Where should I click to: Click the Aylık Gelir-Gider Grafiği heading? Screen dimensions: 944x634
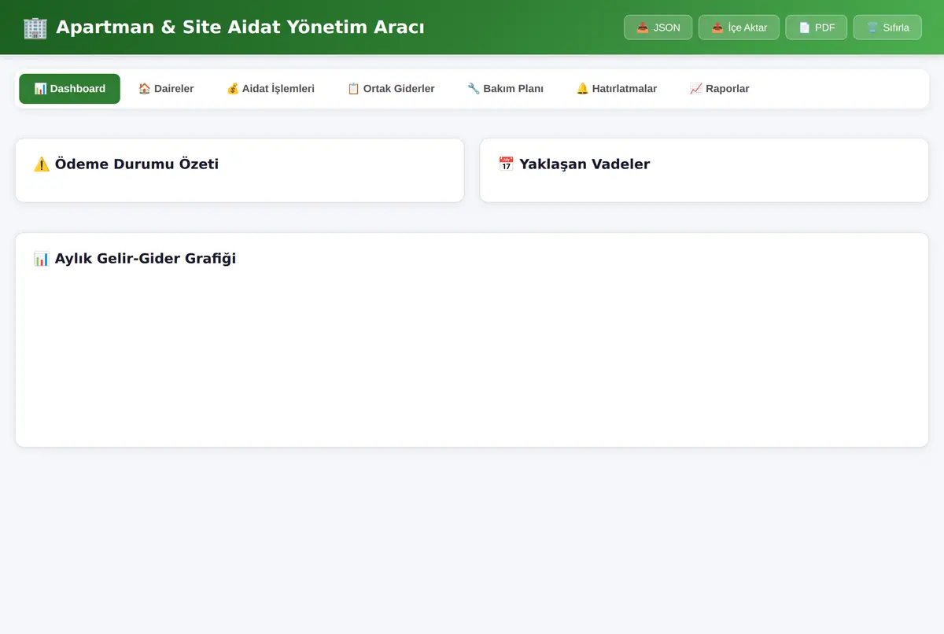coord(146,259)
